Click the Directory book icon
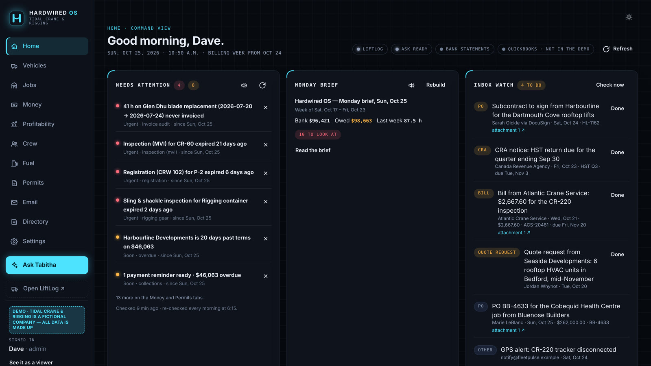Image resolution: width=651 pixels, height=366 pixels. click(14, 222)
